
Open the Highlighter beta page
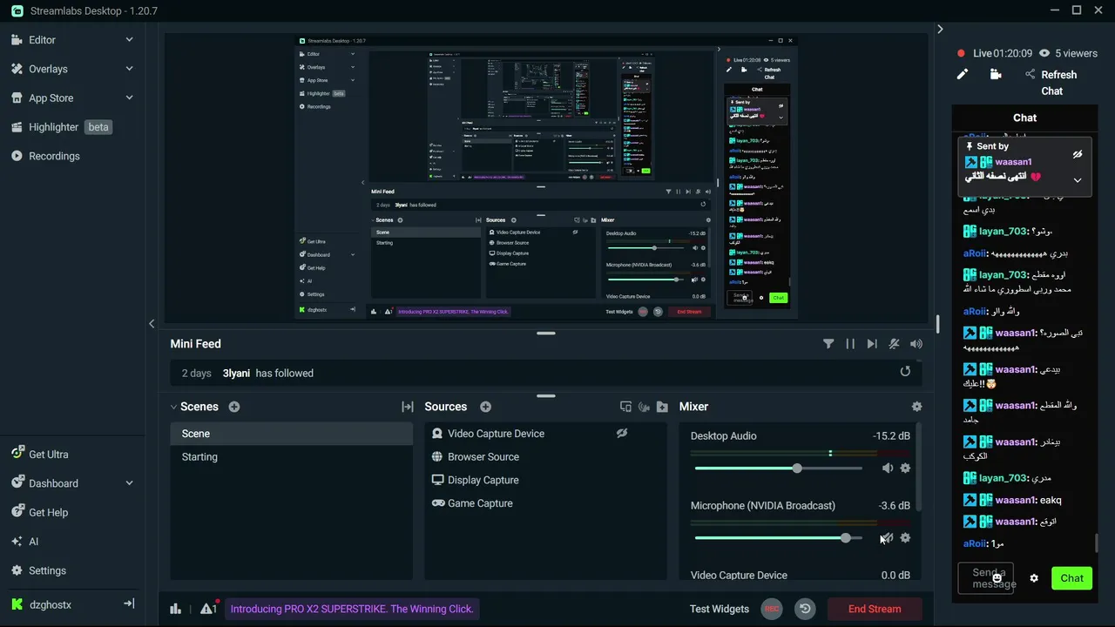(61, 127)
